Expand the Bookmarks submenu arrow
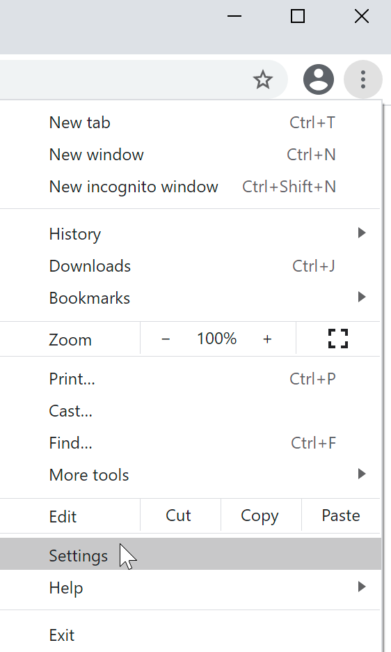The width and height of the screenshot is (391, 652). (362, 297)
